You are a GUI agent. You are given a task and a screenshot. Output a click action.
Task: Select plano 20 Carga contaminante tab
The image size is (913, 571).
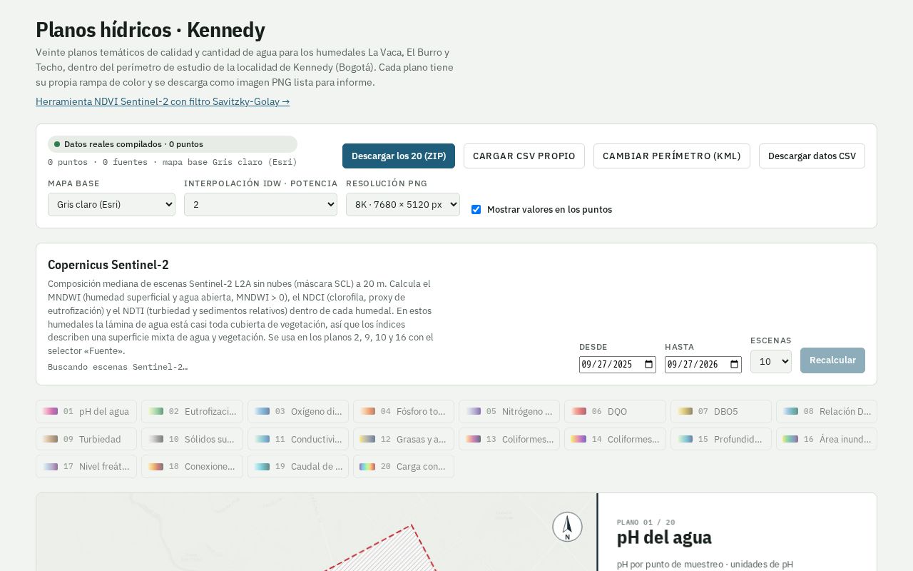coord(404,467)
